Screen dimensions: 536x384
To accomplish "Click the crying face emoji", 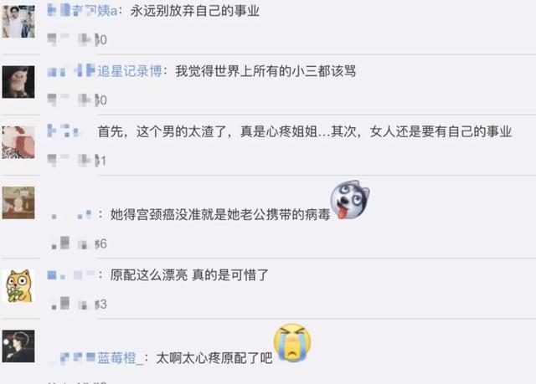I will click(x=292, y=343).
